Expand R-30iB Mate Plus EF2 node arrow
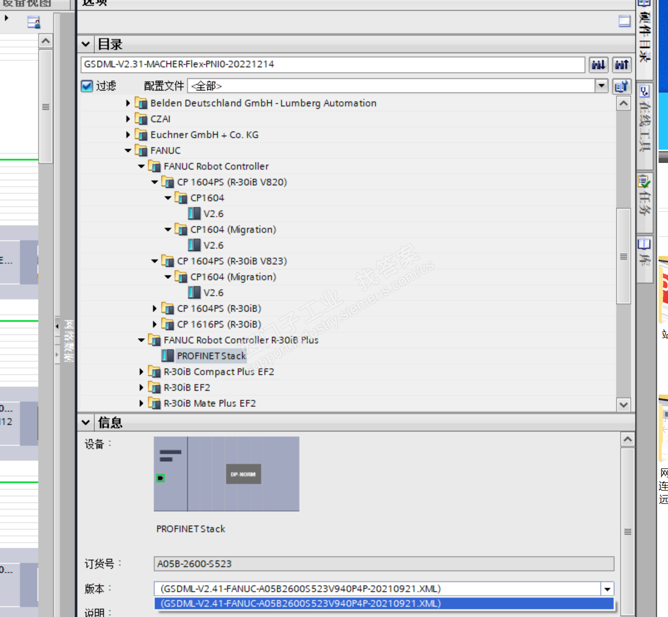The height and width of the screenshot is (617, 668). (x=141, y=404)
